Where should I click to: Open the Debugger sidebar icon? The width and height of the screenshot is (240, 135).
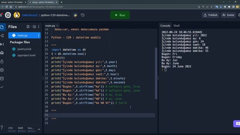(2, 44)
